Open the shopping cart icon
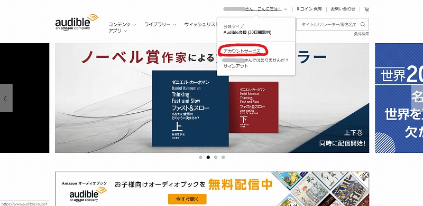Image resolution: width=423 pixels, height=206 pixels. [366, 9]
